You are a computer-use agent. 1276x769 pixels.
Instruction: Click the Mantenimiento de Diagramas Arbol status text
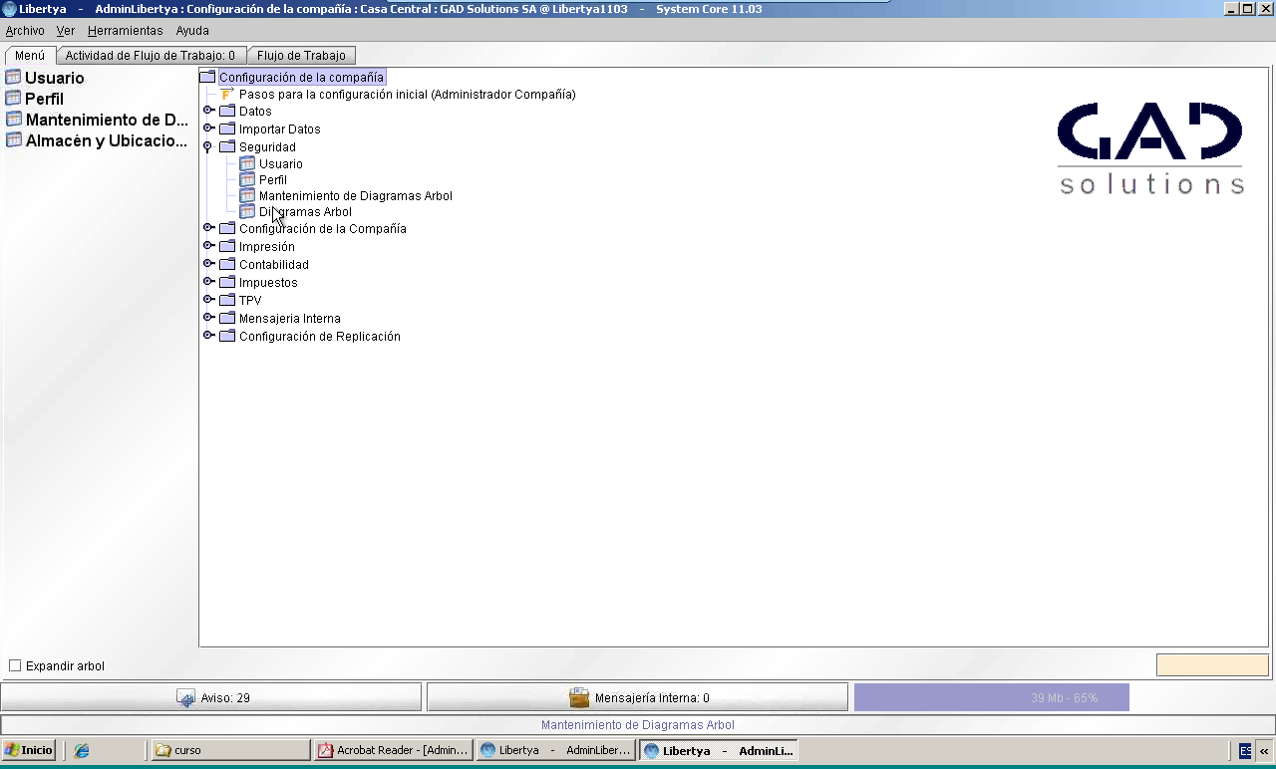click(638, 725)
